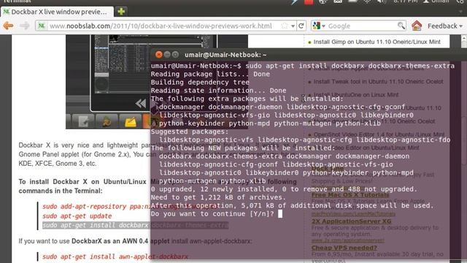467x263 pixels.
Task: Click the 0 upgraded, 12 newly installed line
Action: (284, 189)
